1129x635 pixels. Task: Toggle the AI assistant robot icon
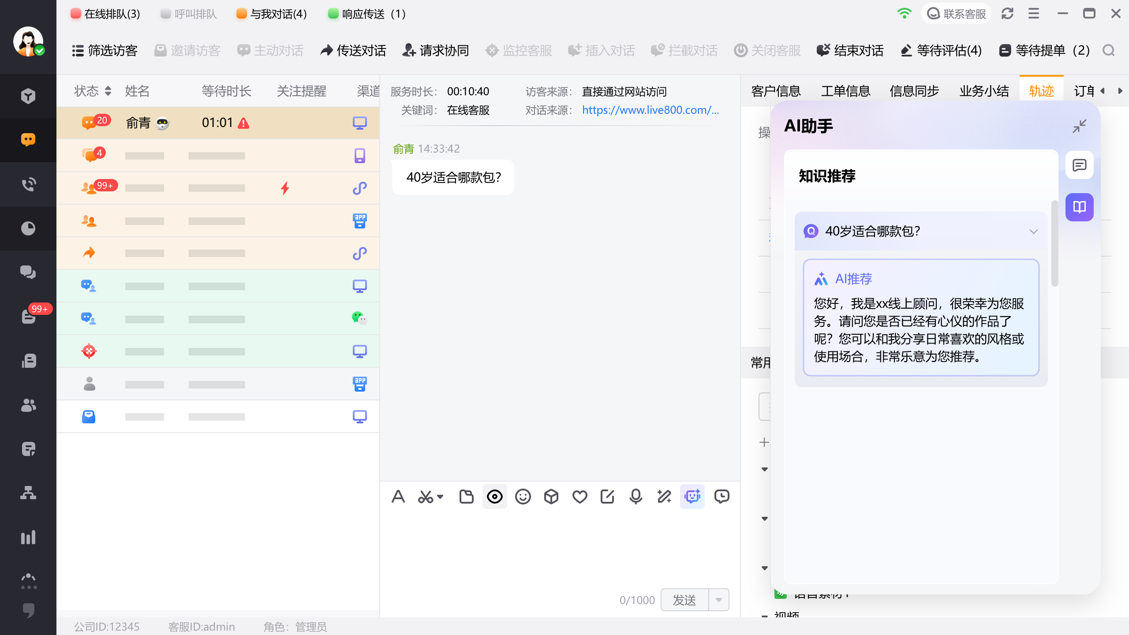692,497
